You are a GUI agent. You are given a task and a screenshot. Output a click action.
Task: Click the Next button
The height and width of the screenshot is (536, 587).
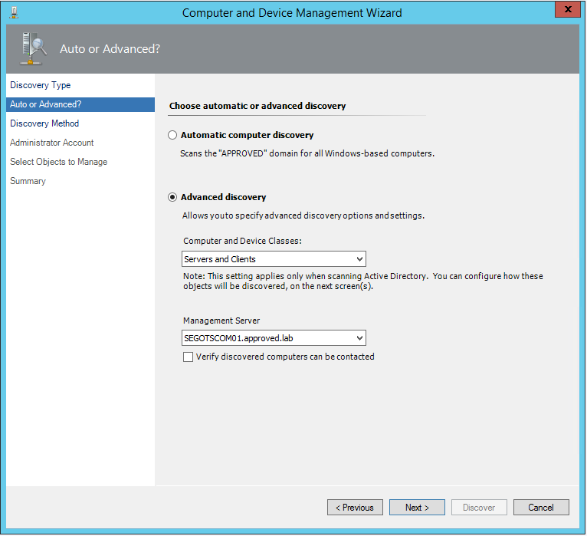click(x=417, y=508)
